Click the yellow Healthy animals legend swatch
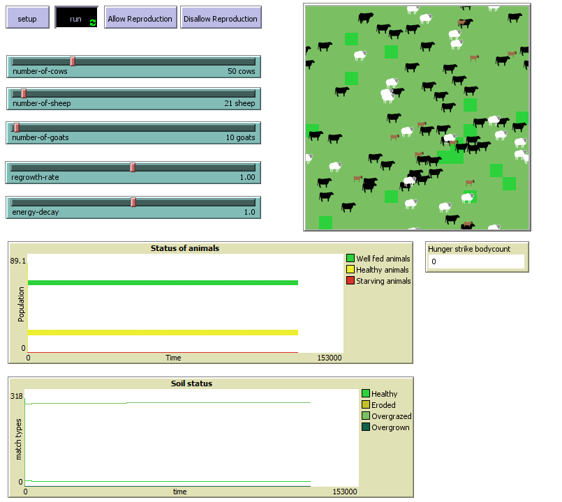The height and width of the screenshot is (502, 562). pos(350,270)
